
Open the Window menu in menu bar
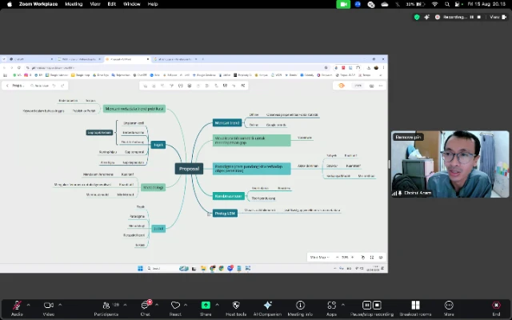tap(132, 4)
